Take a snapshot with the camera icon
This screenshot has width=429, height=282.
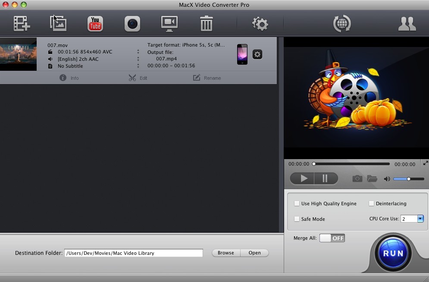(357, 179)
